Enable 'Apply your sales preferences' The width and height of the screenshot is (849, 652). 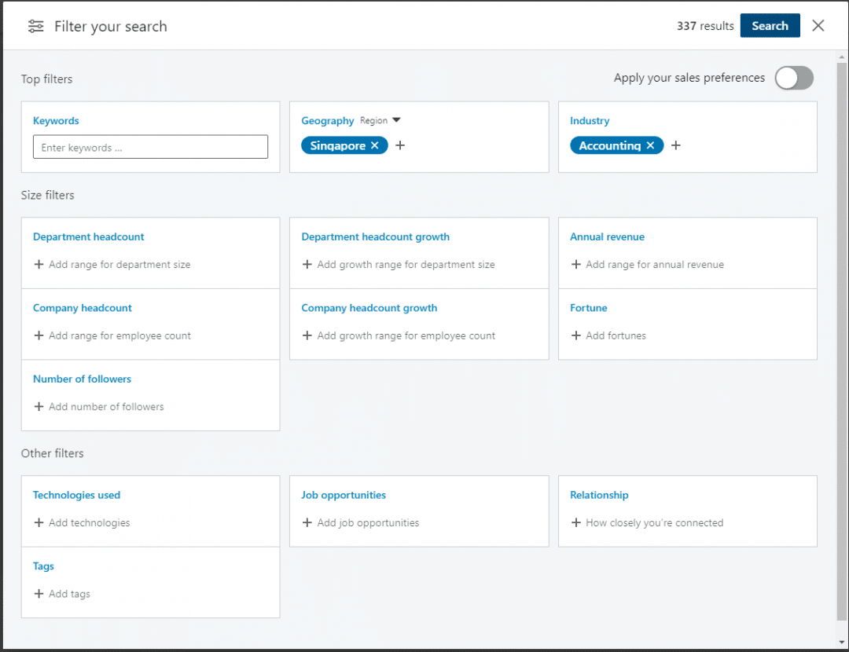point(794,78)
